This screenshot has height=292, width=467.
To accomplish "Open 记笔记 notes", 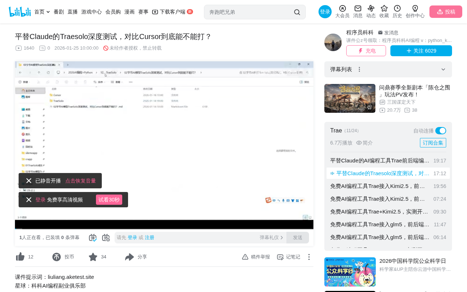I will click(289, 257).
